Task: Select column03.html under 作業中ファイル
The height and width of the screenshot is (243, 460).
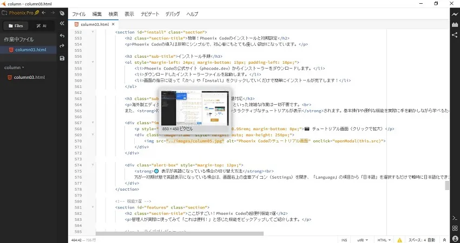Action: pyautogui.click(x=28, y=50)
